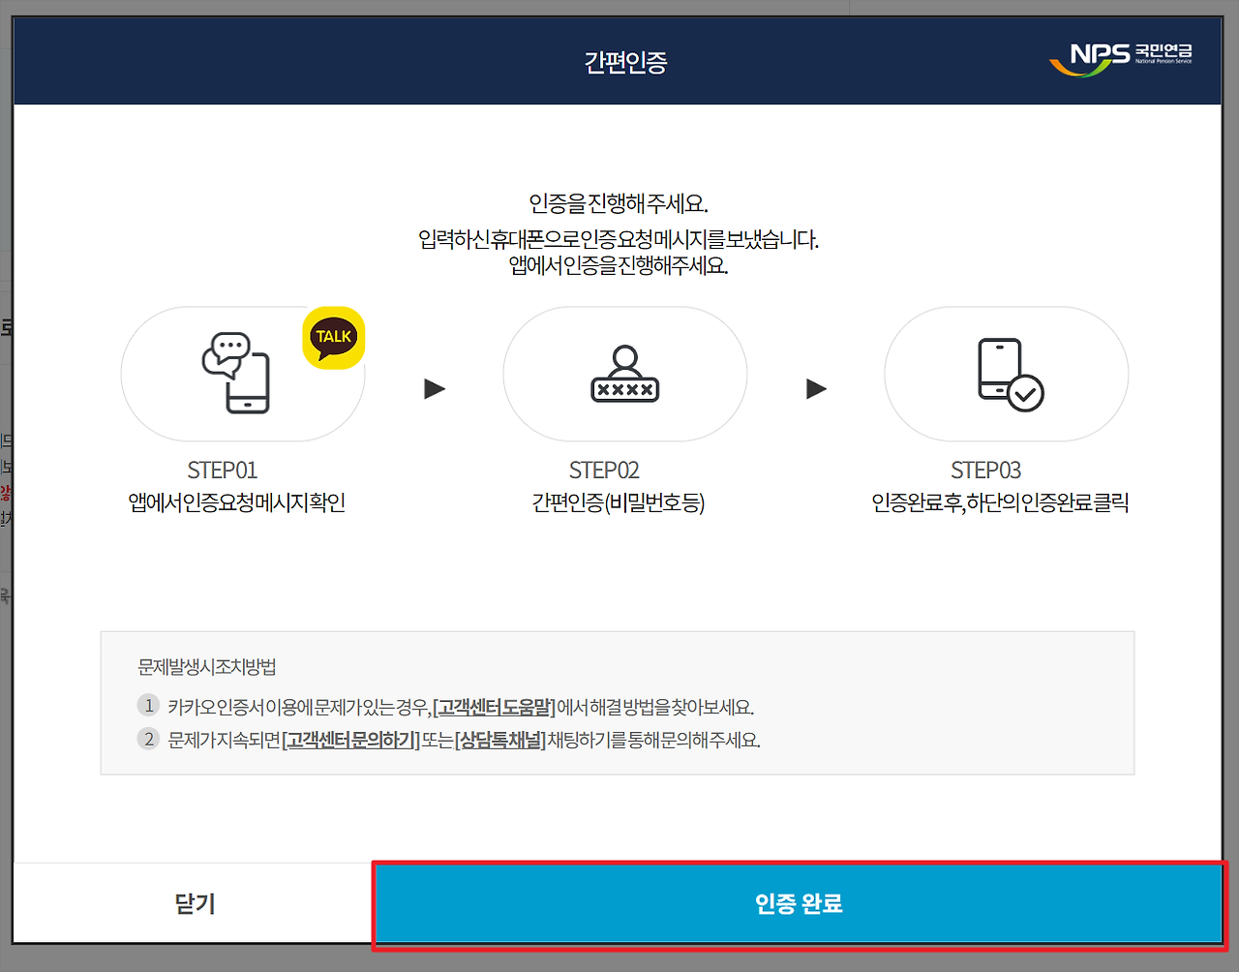1239x972 pixels.
Task: Click the yellow KakaoTalk TALK badge icon
Action: point(333,337)
